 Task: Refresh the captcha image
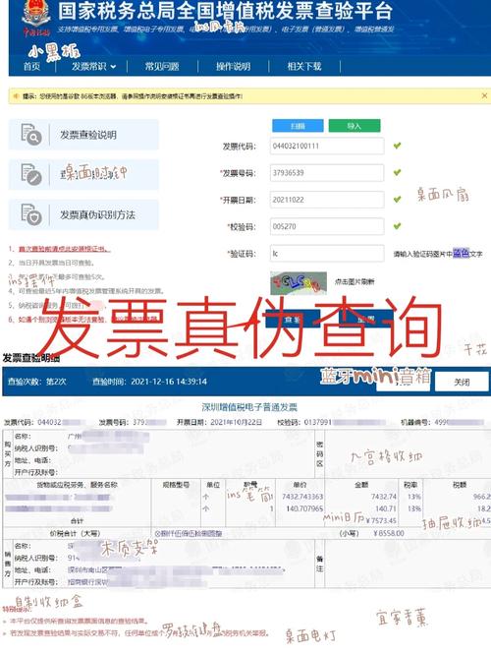tap(299, 282)
